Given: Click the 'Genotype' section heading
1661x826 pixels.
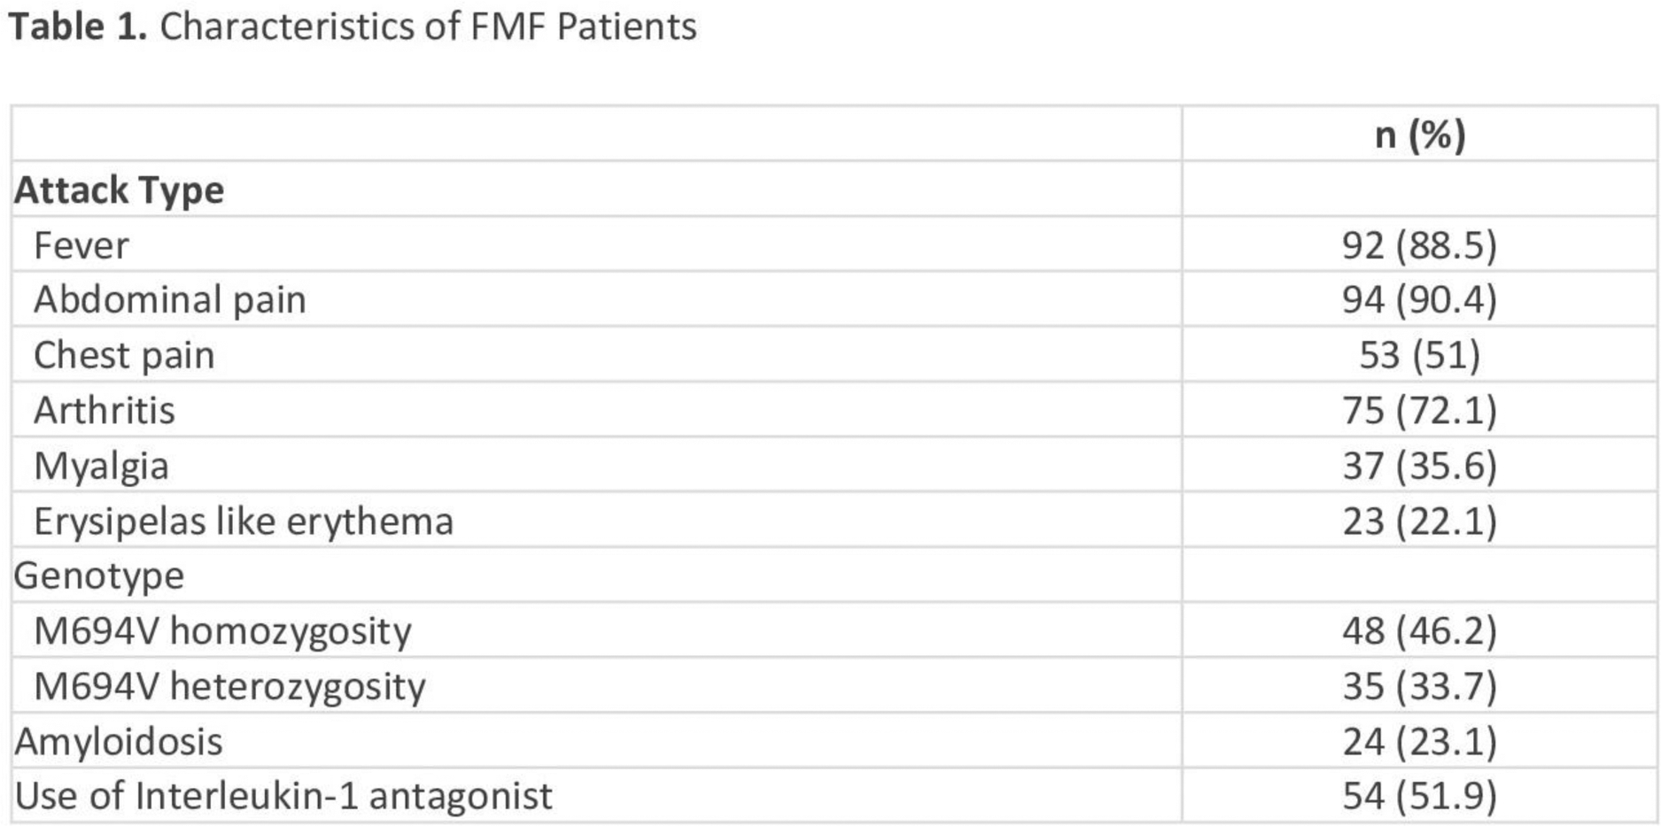Looking at the screenshot, I should click(99, 576).
